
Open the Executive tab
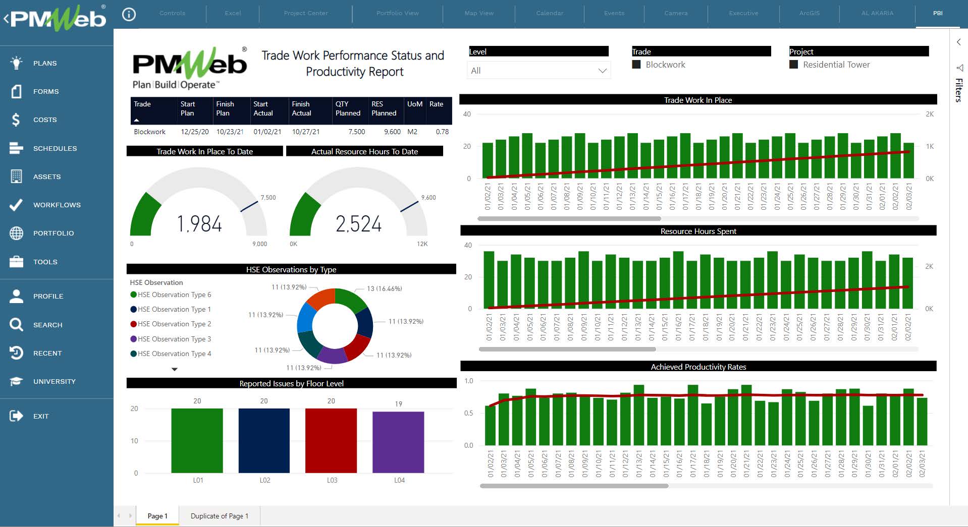pyautogui.click(x=743, y=13)
